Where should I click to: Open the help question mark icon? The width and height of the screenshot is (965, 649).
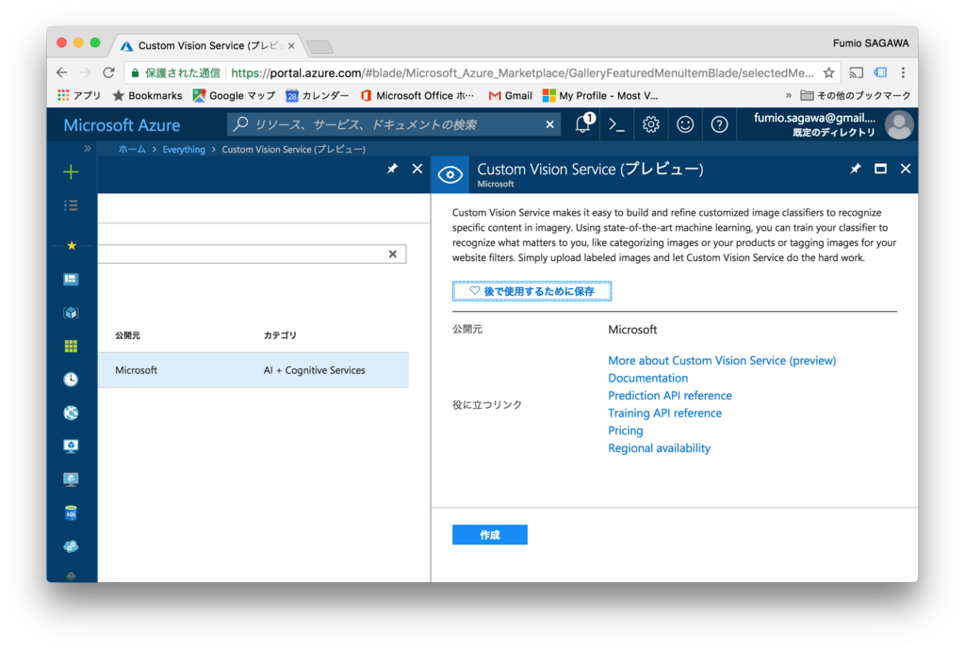point(719,125)
